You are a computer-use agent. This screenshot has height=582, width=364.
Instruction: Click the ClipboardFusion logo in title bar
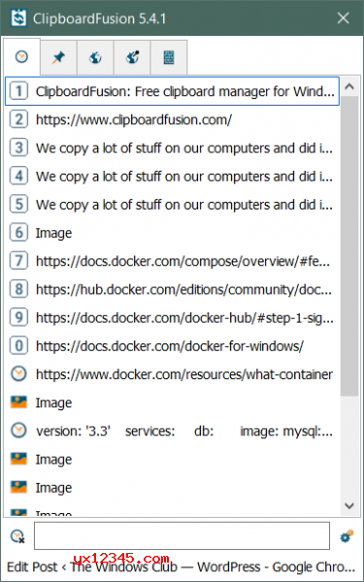[x=18, y=17]
